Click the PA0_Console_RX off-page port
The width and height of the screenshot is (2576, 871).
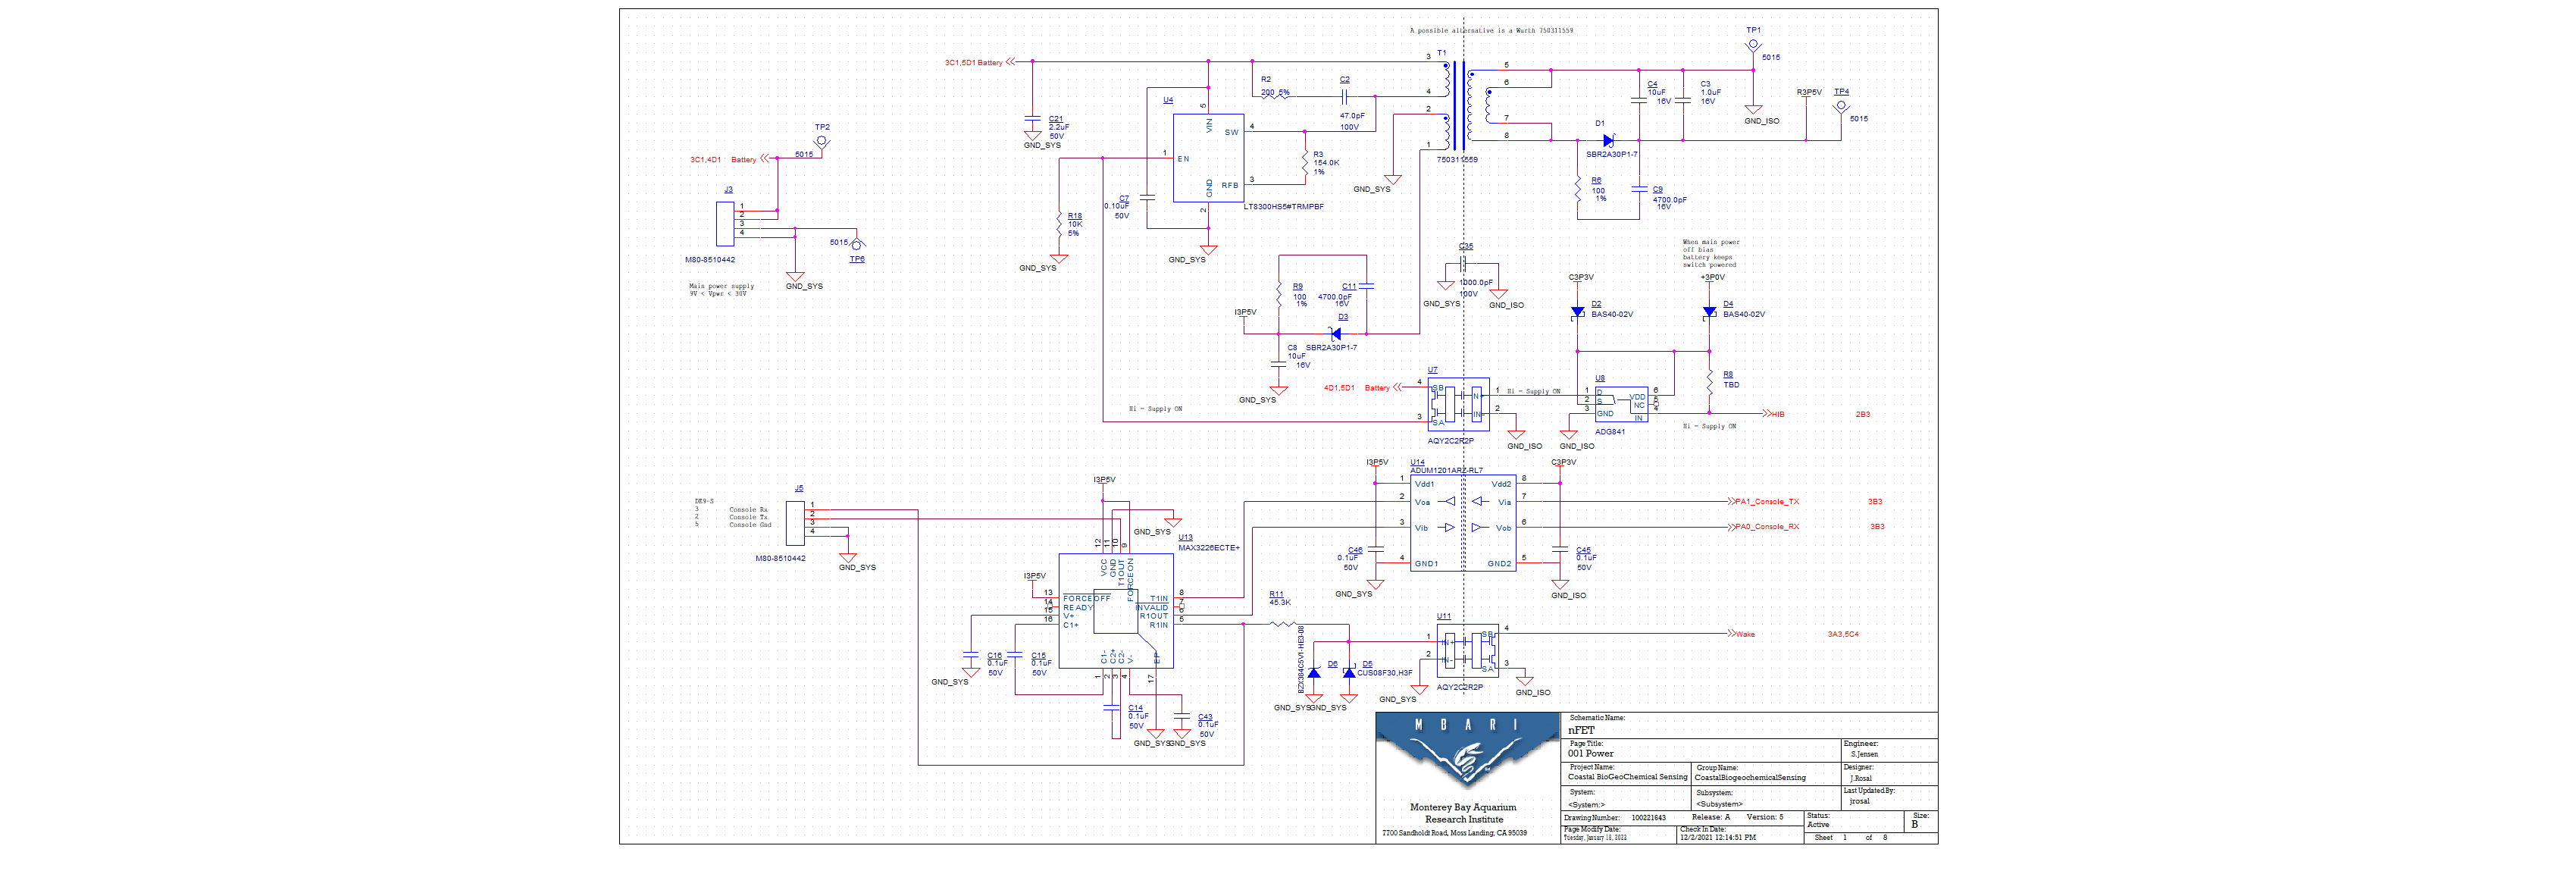click(x=1764, y=527)
